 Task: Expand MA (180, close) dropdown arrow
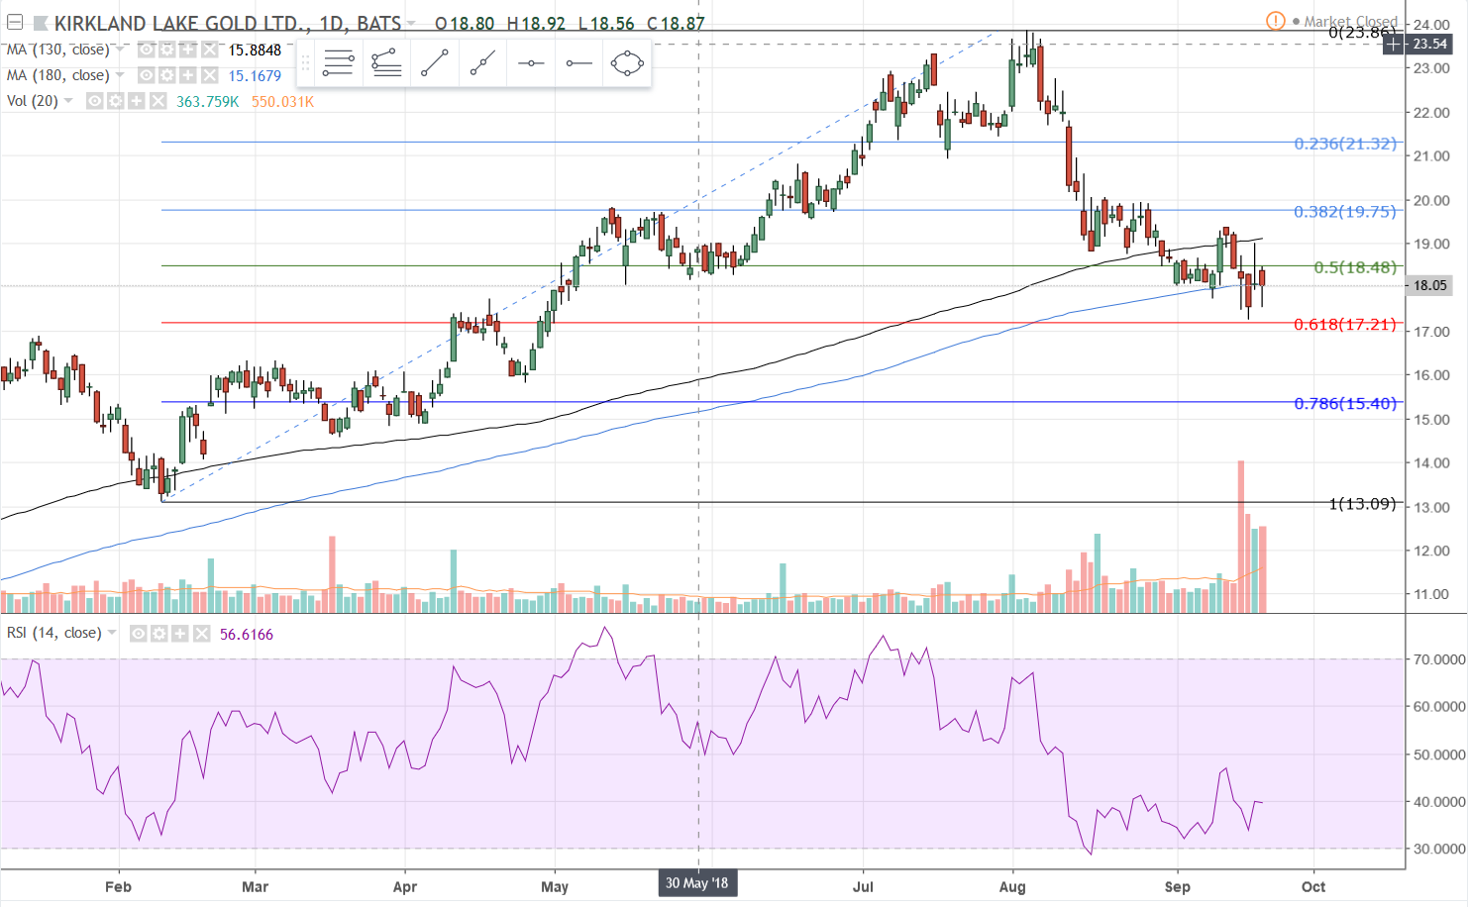tap(120, 75)
